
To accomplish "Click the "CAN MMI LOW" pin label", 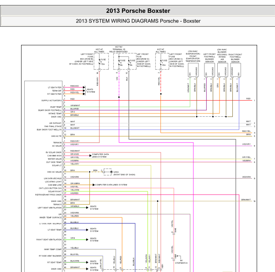I will pyautogui.click(x=55, y=185).
